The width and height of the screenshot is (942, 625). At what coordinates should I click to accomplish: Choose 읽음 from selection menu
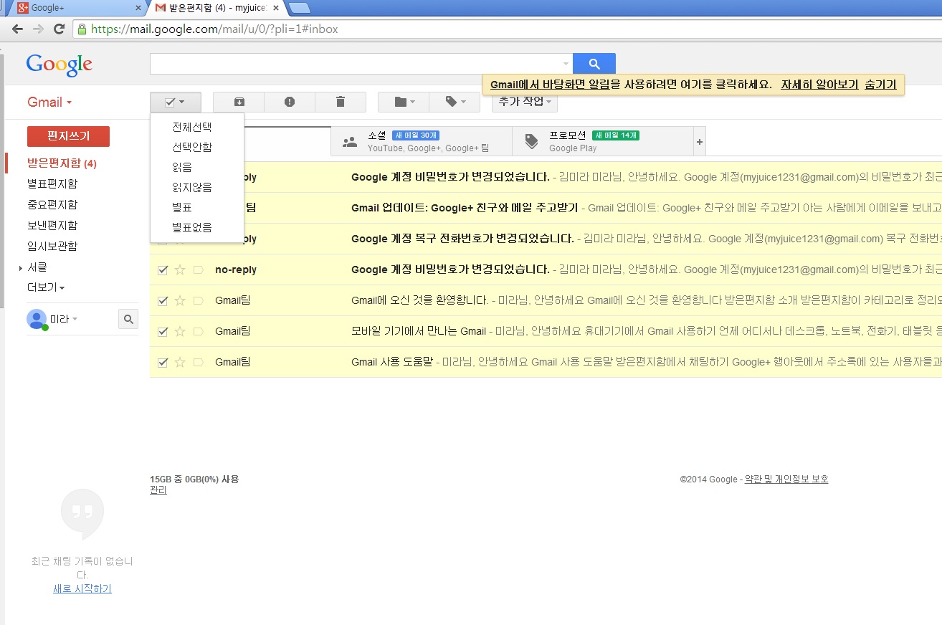pos(182,167)
